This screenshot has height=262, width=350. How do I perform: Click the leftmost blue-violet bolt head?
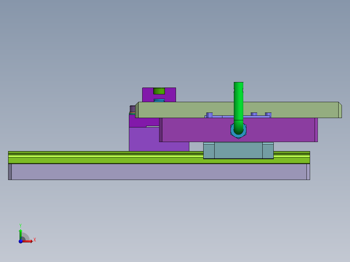click(209, 115)
